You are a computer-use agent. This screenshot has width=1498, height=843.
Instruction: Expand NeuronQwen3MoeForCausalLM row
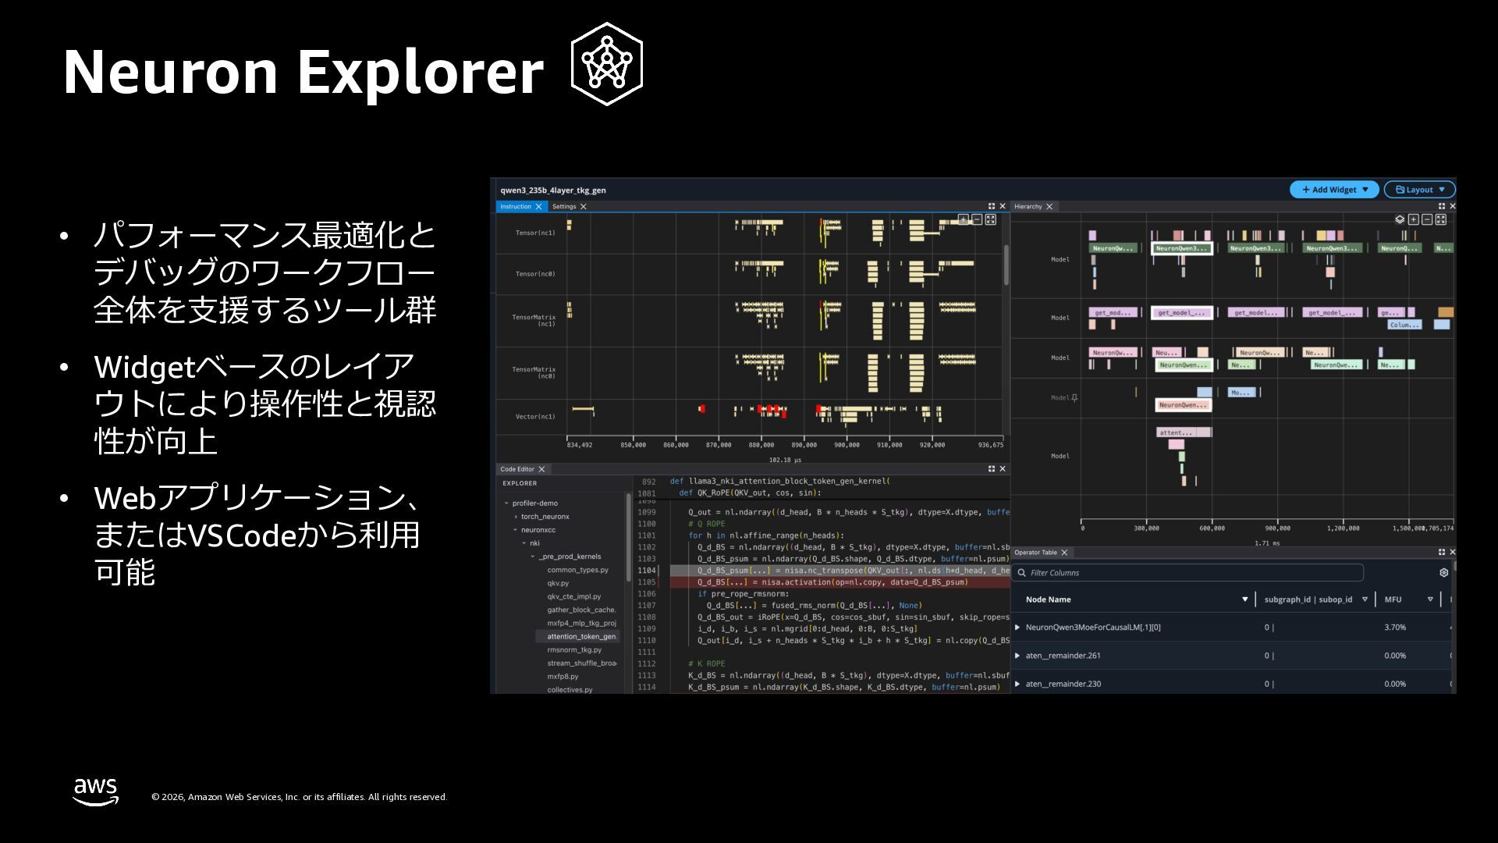(1017, 627)
